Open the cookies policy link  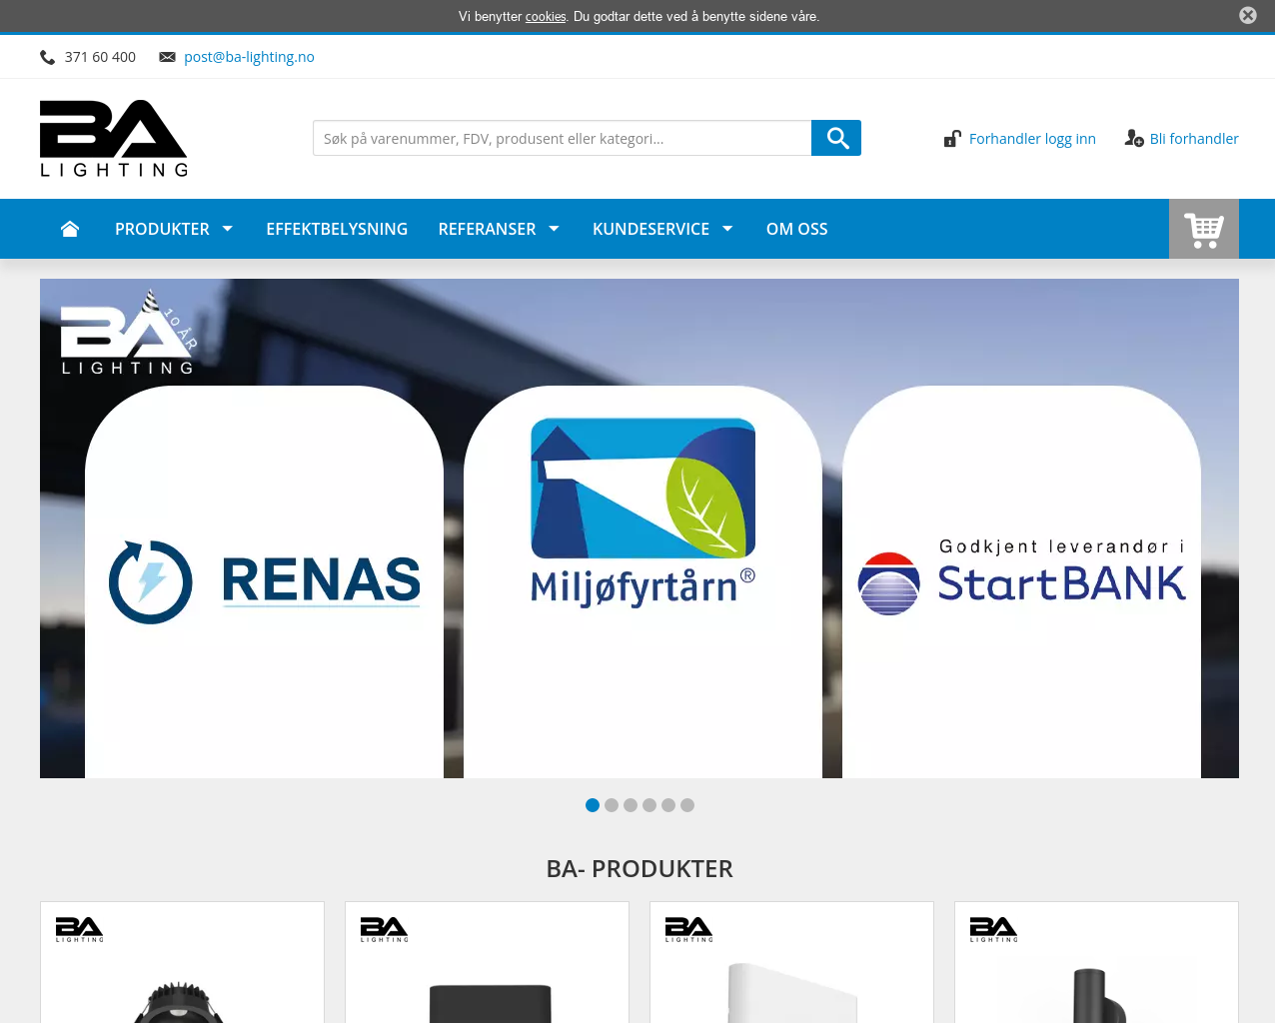coord(546,17)
